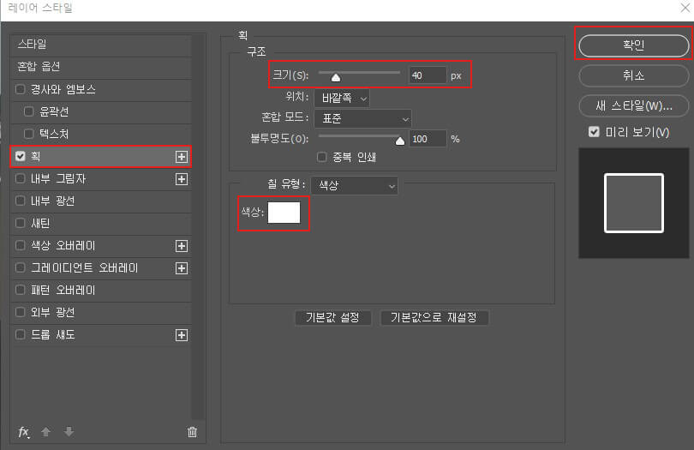Click the plus icon next to 획 (Stroke)
Image resolution: width=694 pixels, height=450 pixels.
click(x=182, y=157)
